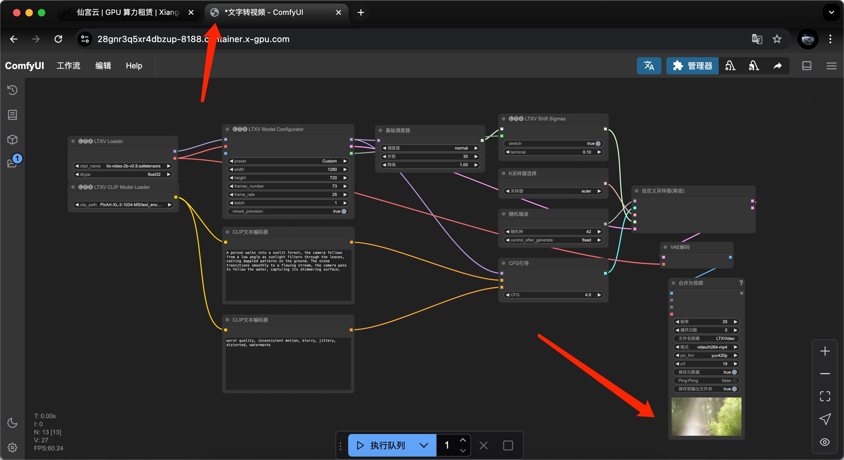This screenshot has width=844, height=460.
Task: Open the 管理器 manager button
Action: click(x=692, y=66)
